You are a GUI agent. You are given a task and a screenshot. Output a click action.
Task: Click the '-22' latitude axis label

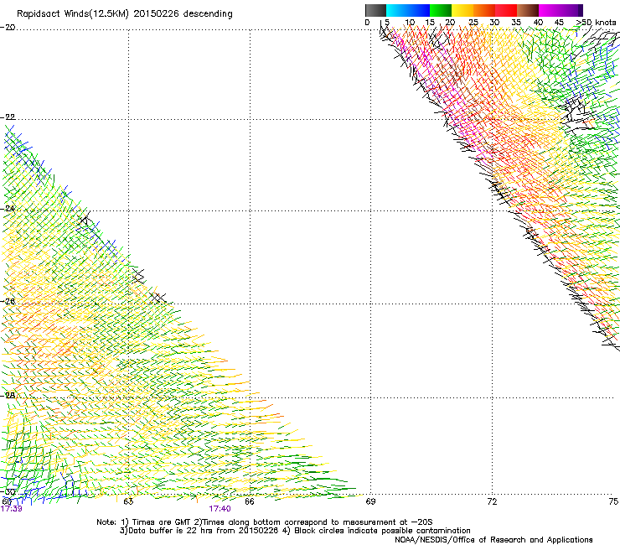click(8, 117)
